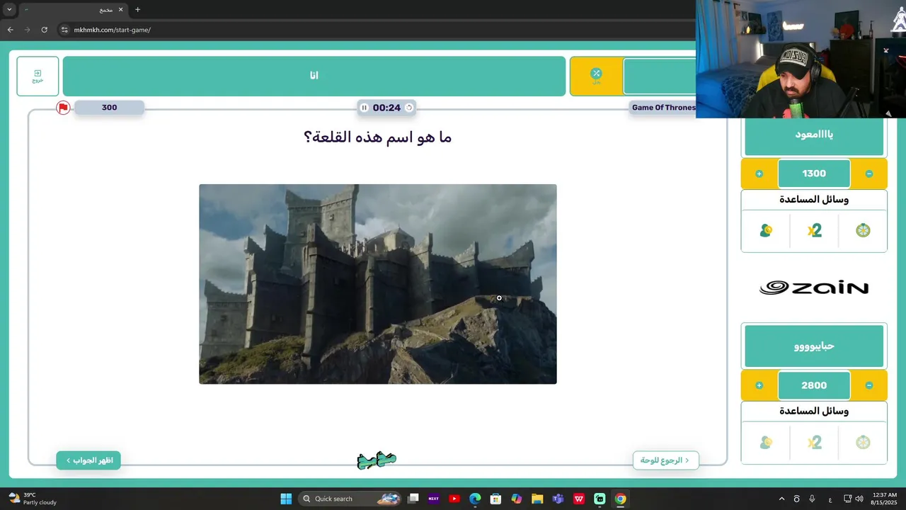906x510 pixels.
Task: Open a new Chrome tab
Action: pos(137,10)
